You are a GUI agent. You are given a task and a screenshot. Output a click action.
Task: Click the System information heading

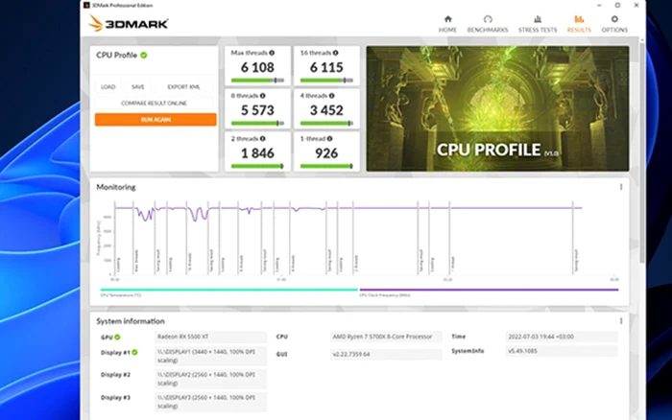click(131, 321)
